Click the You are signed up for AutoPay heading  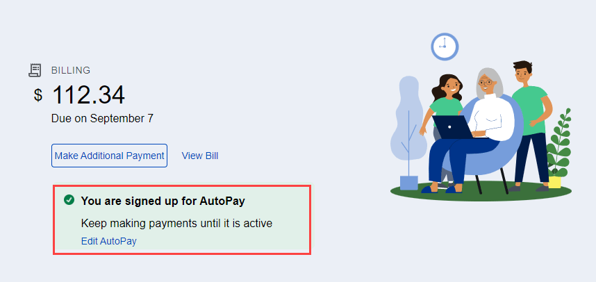point(163,201)
